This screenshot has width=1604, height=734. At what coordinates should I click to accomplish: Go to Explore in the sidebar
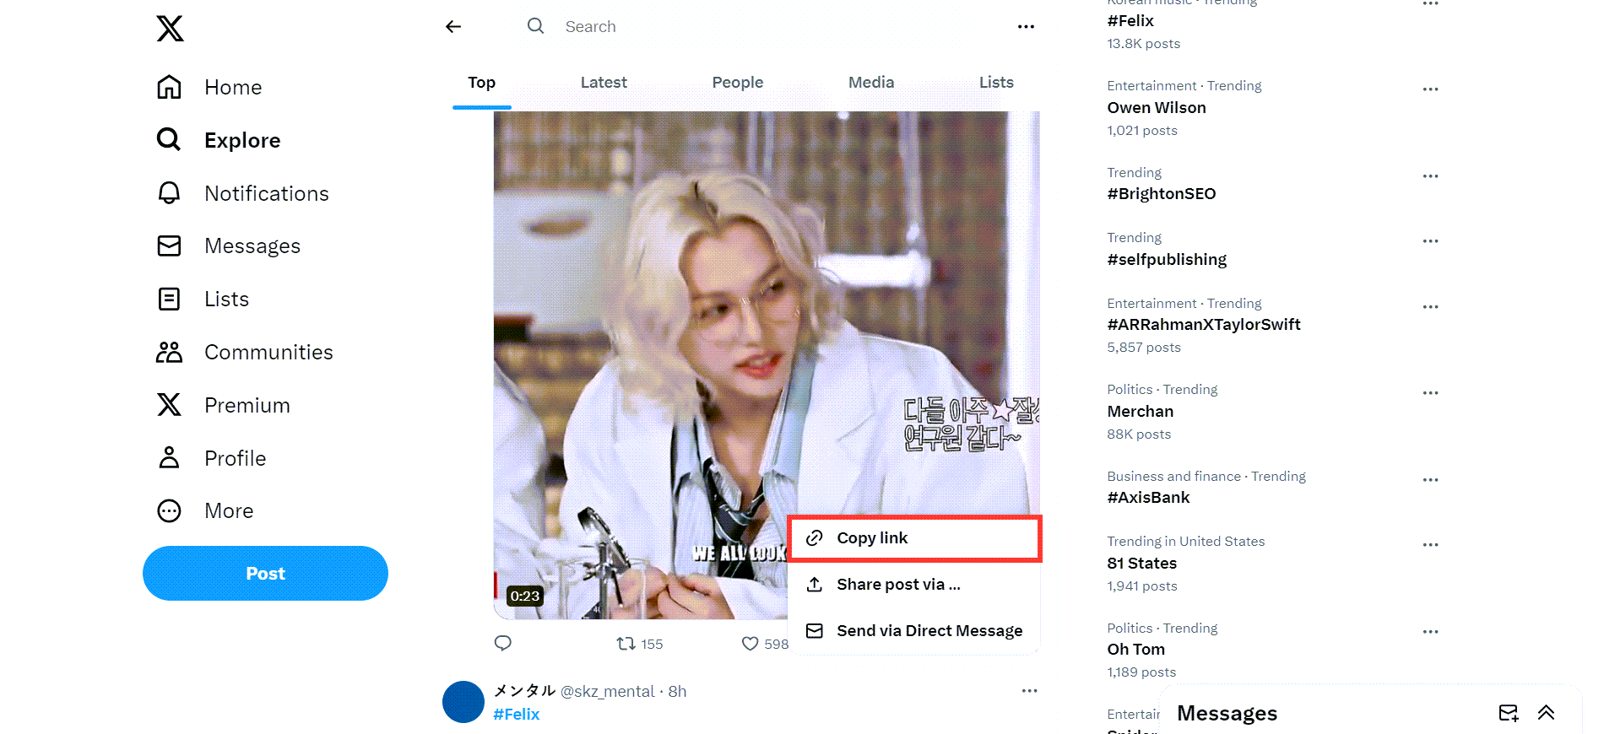click(219, 140)
